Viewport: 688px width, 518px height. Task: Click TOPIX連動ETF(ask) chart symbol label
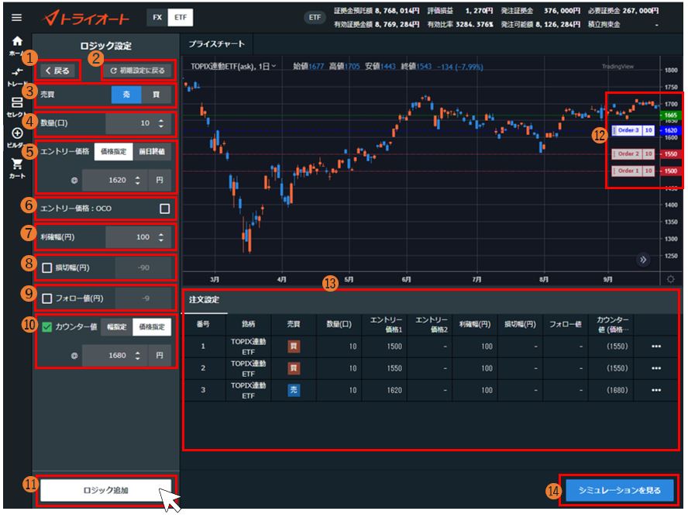222,66
